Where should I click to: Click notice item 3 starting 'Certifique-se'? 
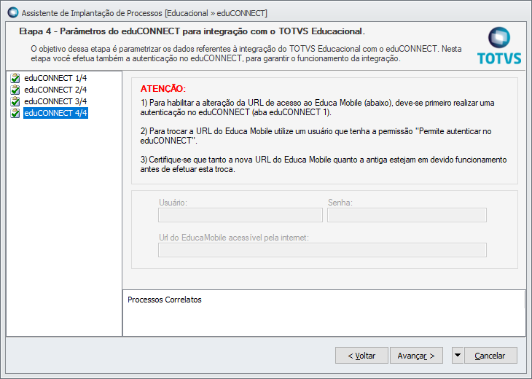coord(324,164)
